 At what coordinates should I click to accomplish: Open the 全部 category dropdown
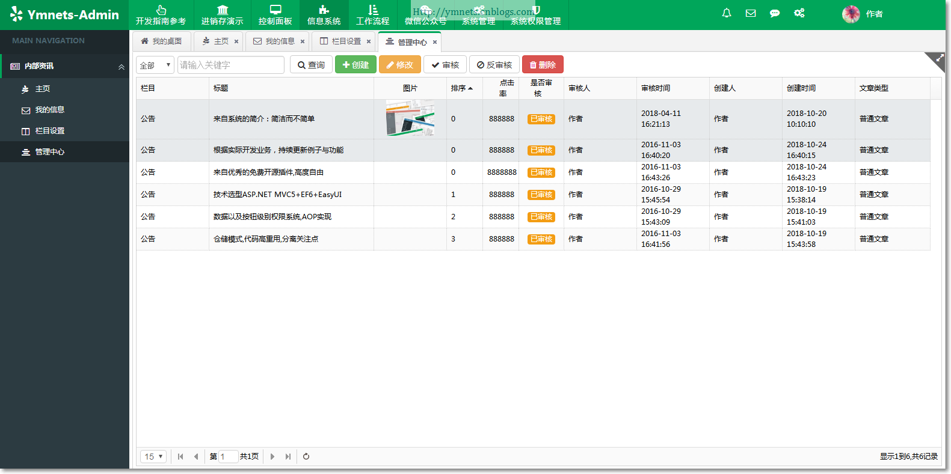coord(155,65)
